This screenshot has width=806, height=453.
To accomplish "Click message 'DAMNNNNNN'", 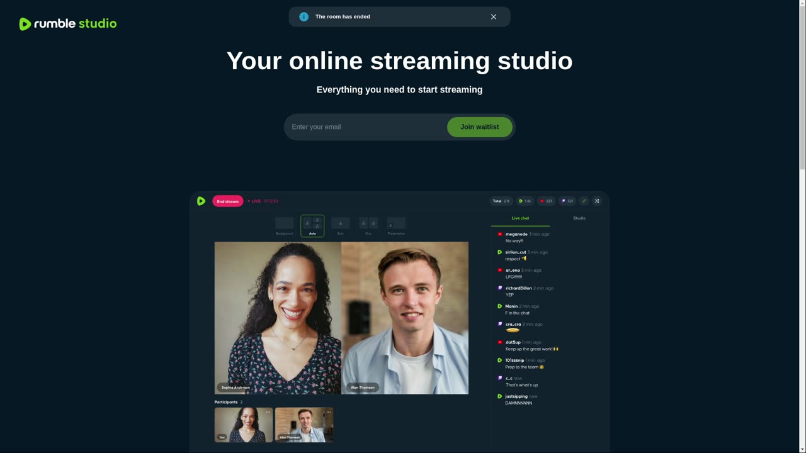I will tap(519, 403).
